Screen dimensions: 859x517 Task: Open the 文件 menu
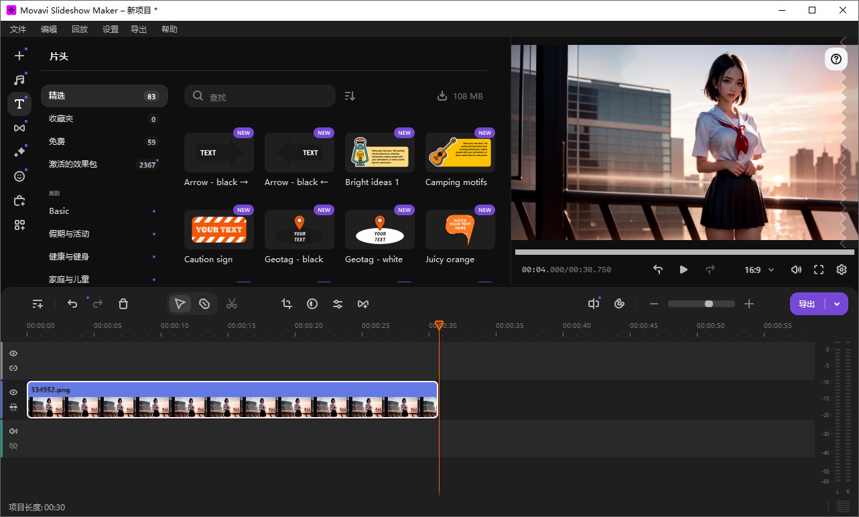tap(18, 30)
